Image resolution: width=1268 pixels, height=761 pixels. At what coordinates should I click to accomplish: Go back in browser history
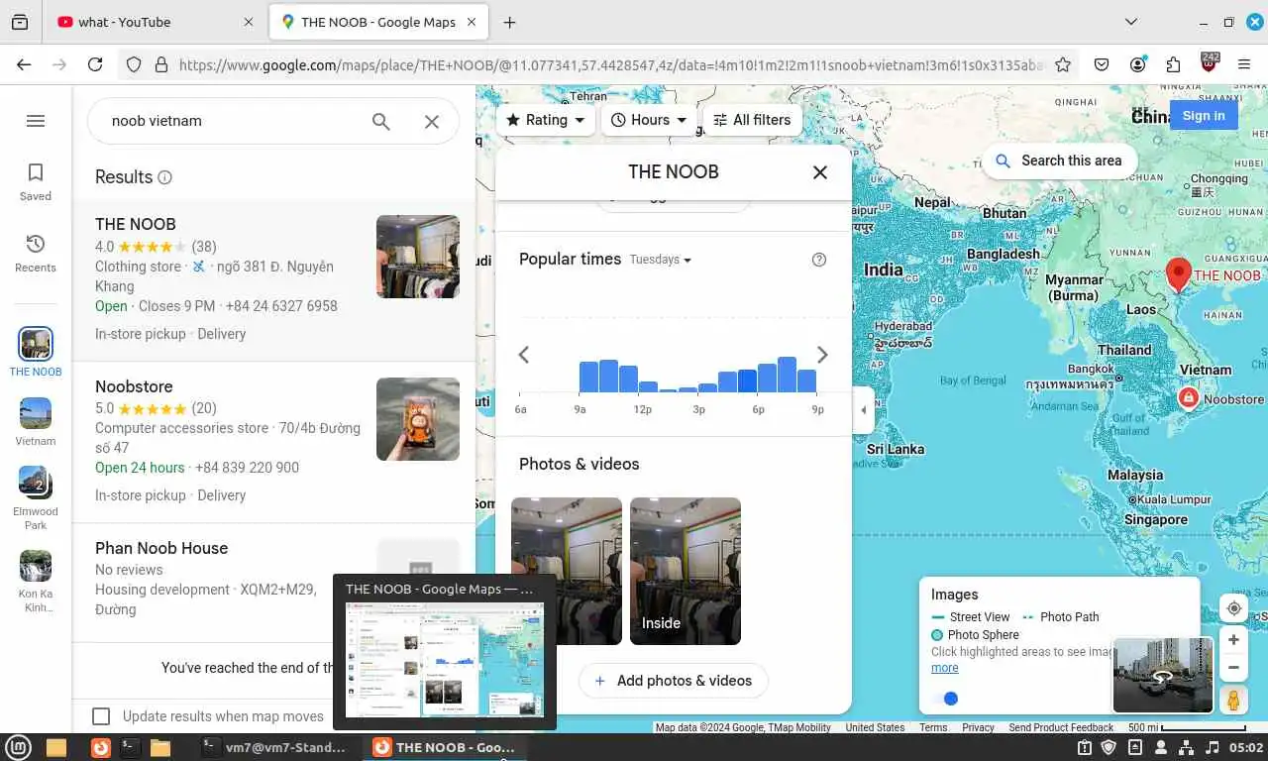(24, 64)
